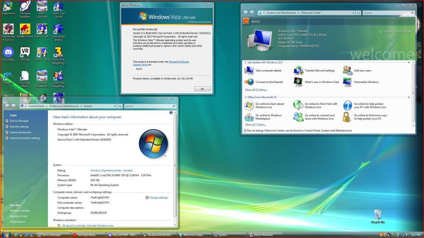Select the Add new users icon

(347, 71)
